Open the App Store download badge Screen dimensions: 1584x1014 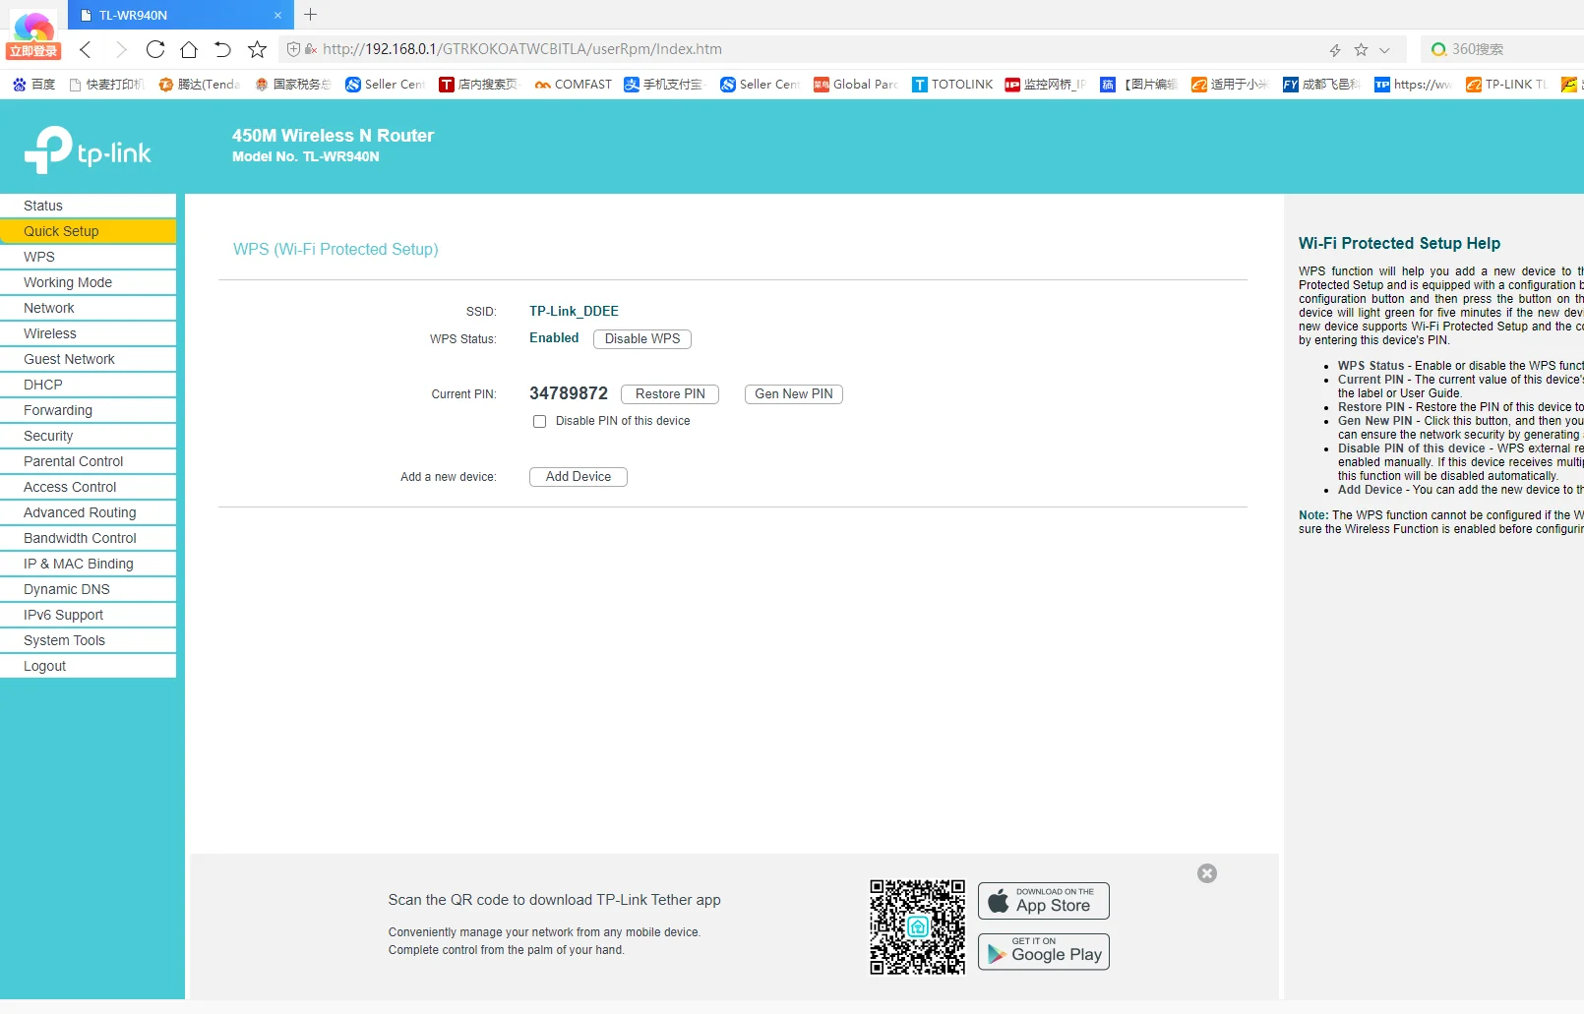tap(1044, 901)
